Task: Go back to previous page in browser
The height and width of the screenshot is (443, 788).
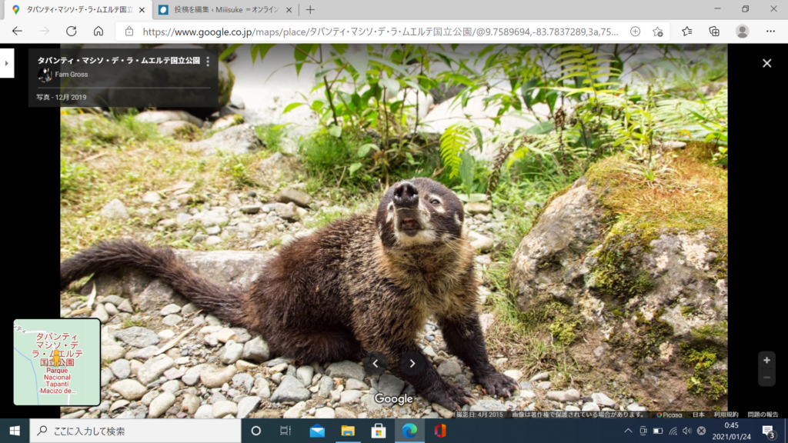Action: tap(17, 31)
